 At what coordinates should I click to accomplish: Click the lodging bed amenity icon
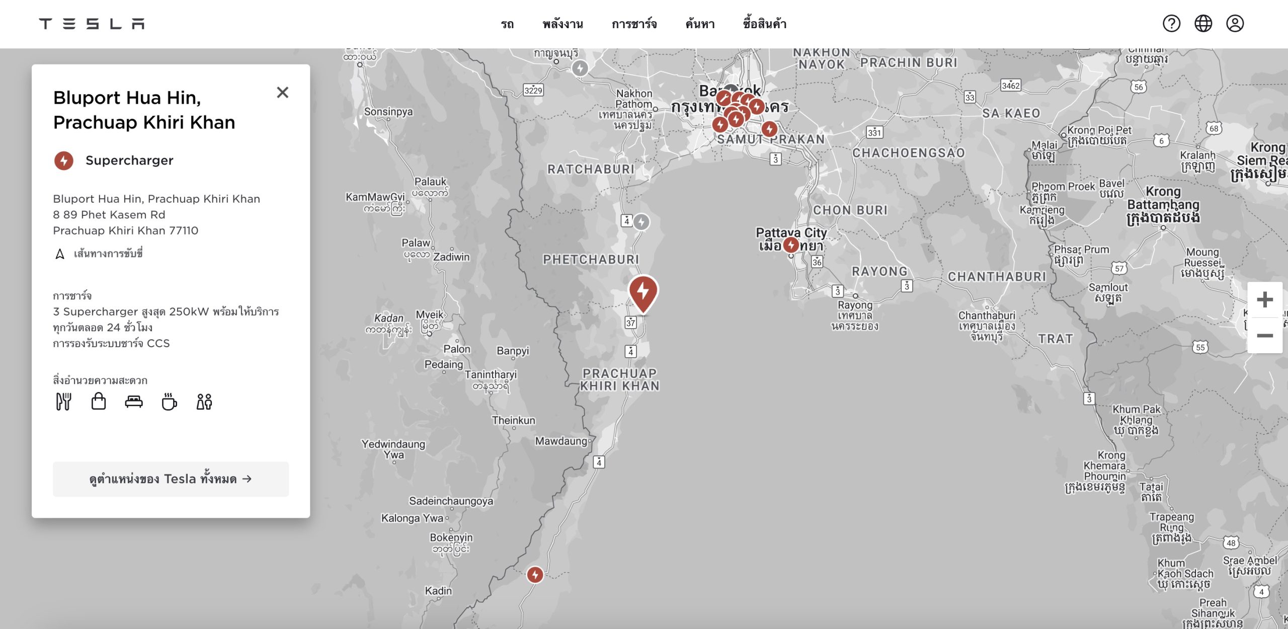click(x=134, y=402)
